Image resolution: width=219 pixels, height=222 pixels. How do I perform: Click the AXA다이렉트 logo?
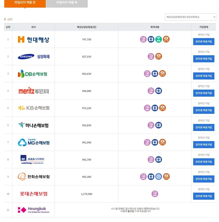pos(32,160)
